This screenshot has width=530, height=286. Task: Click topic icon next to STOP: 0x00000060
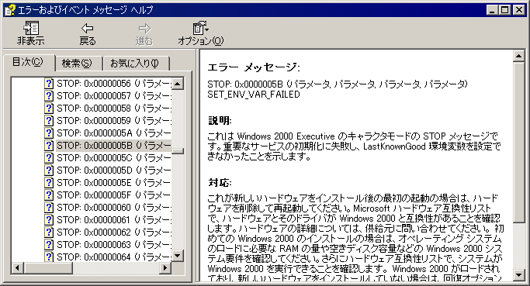pyautogui.click(x=49, y=207)
